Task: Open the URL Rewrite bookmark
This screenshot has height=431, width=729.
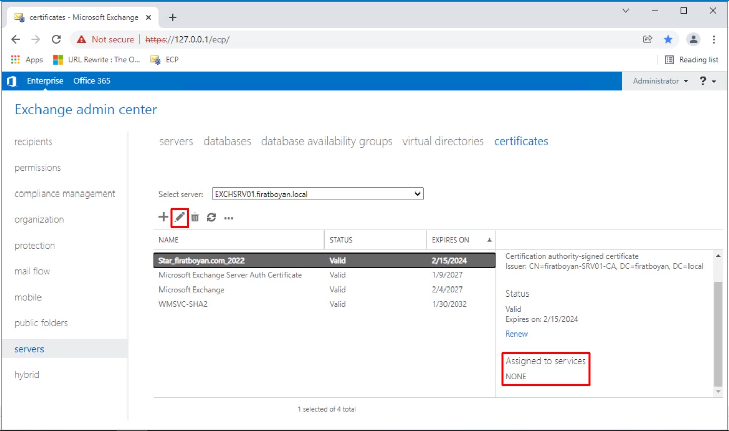Action: 97,59
